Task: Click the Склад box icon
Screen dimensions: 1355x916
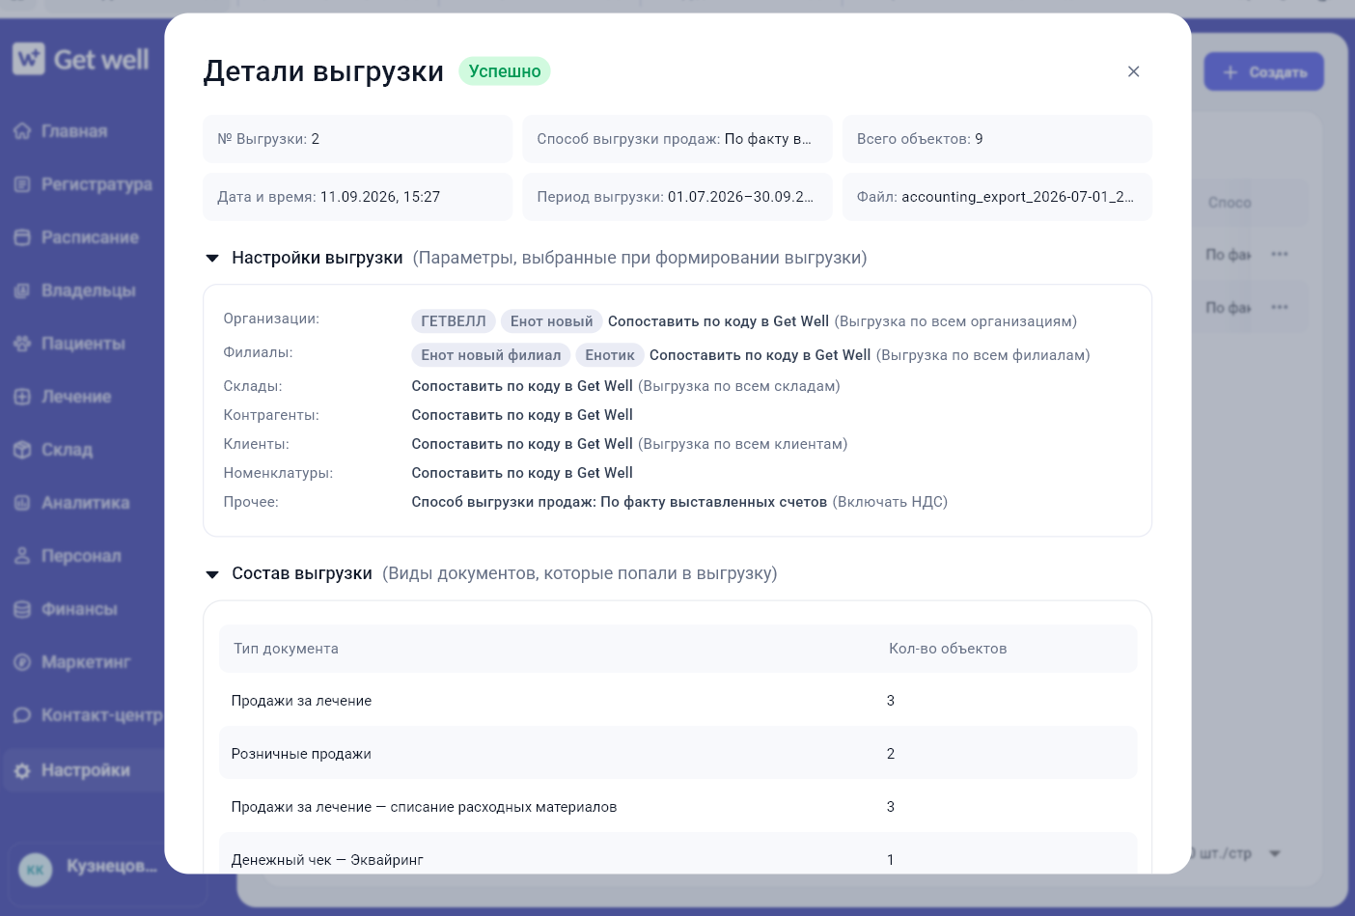Action: coord(22,450)
